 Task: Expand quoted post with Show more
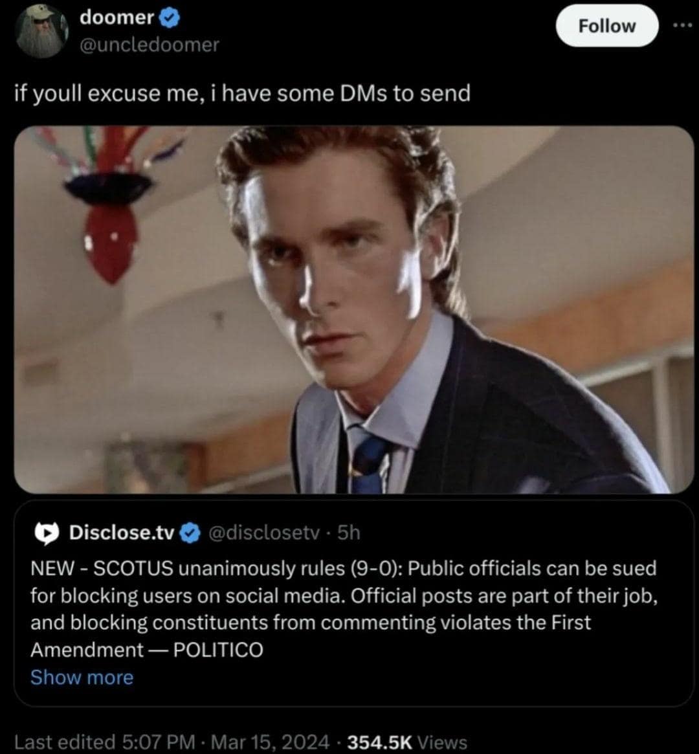click(x=82, y=677)
